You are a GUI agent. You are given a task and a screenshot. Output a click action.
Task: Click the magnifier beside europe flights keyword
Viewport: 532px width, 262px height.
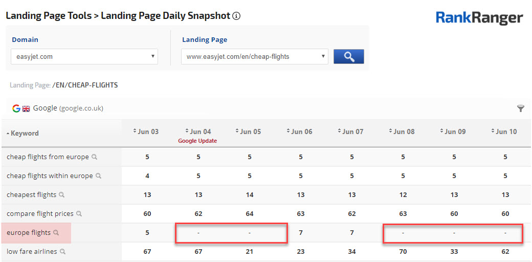pos(56,233)
